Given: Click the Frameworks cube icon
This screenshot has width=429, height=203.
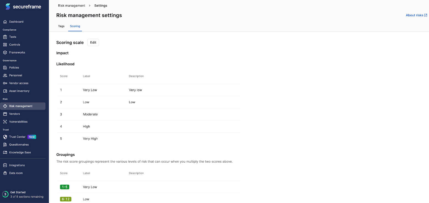Looking at the screenshot, I should 5,52.
